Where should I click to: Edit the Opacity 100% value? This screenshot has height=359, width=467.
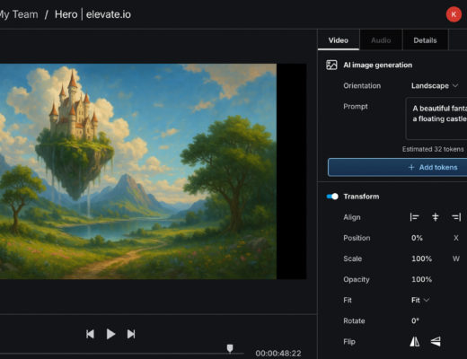[x=421, y=279]
